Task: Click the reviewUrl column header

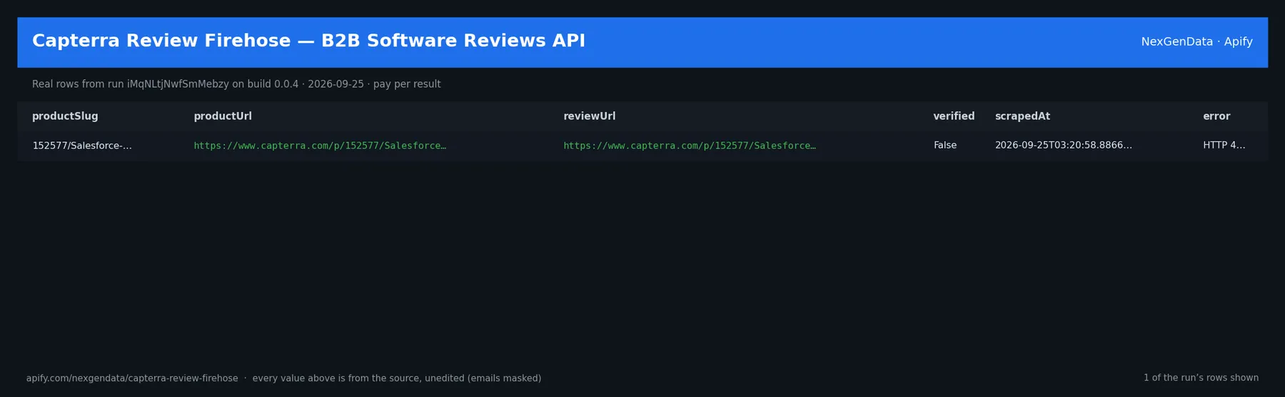Action: coord(589,116)
